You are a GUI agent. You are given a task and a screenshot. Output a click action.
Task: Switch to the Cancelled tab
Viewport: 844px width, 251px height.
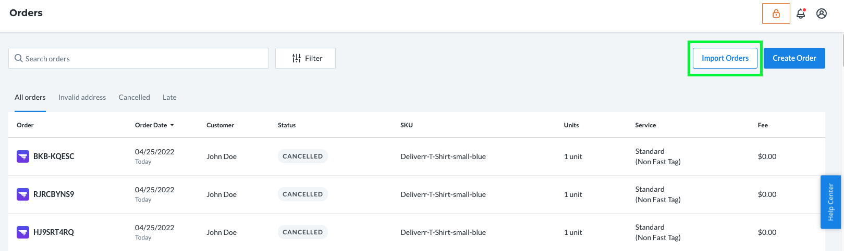point(134,97)
